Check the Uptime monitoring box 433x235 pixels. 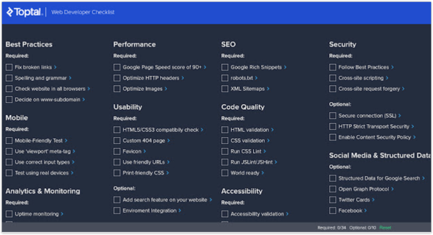(9, 214)
